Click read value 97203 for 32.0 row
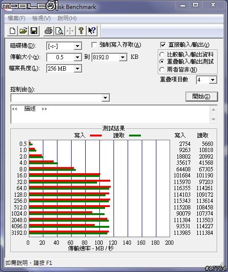Screen dimensions: 228x272 click(206, 182)
